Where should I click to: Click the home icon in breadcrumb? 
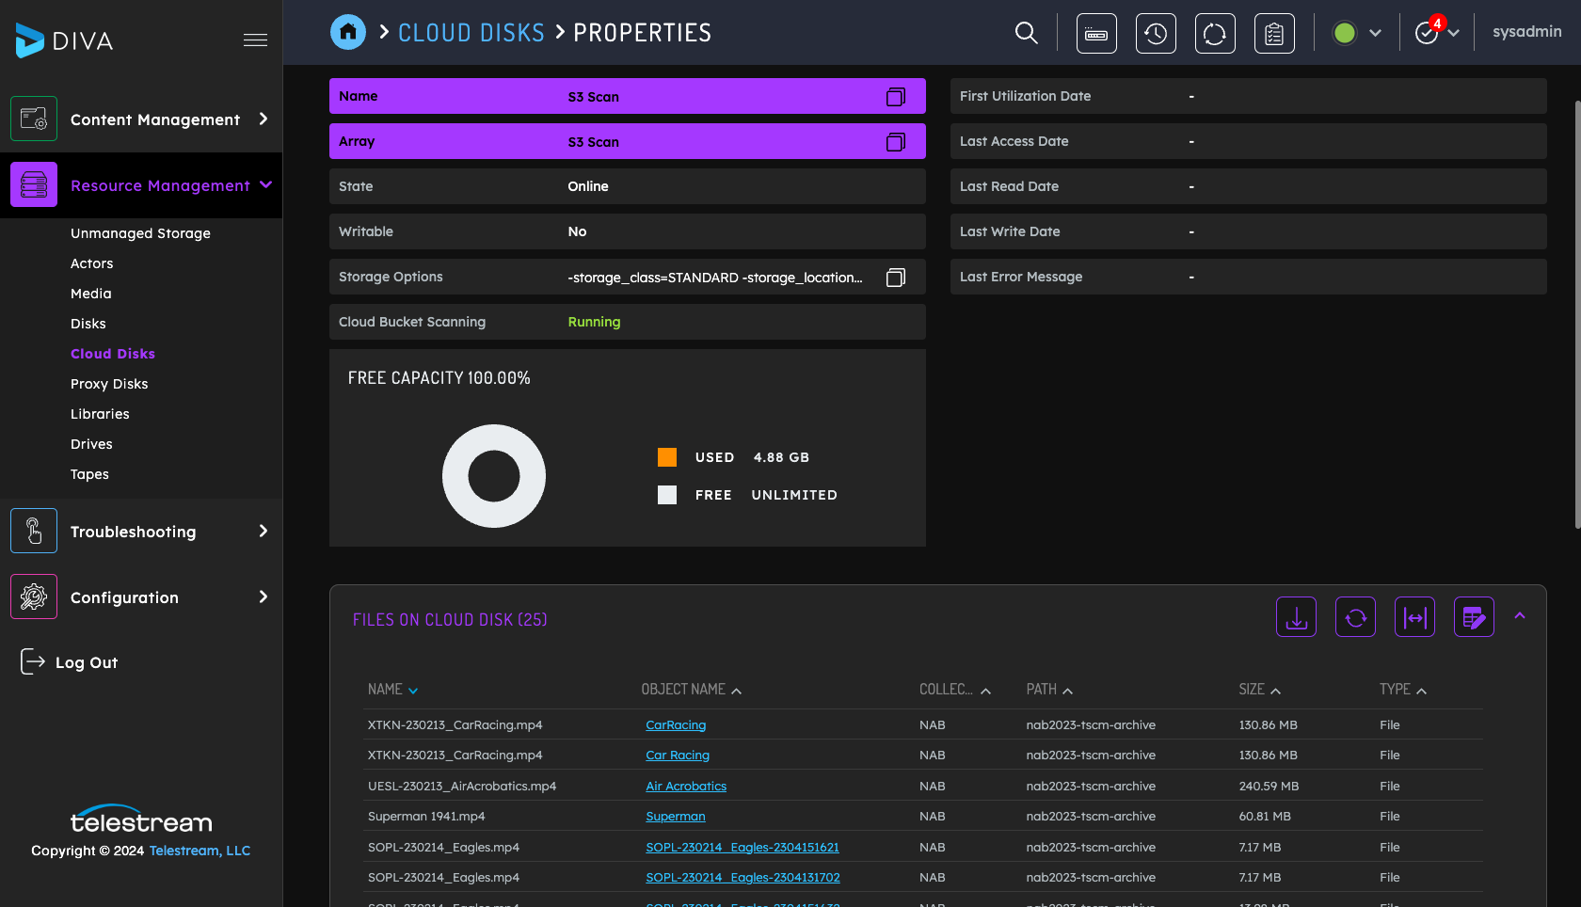(347, 32)
